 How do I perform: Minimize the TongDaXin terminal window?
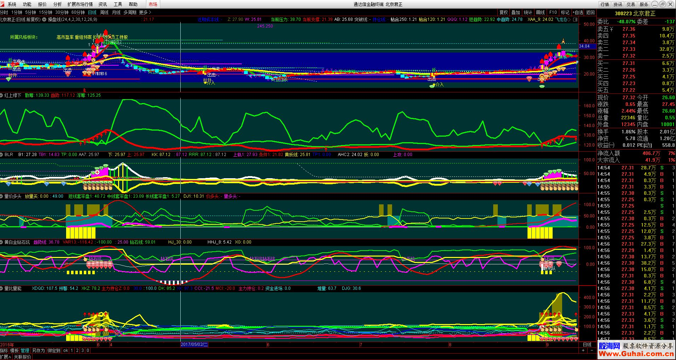click(654, 4)
